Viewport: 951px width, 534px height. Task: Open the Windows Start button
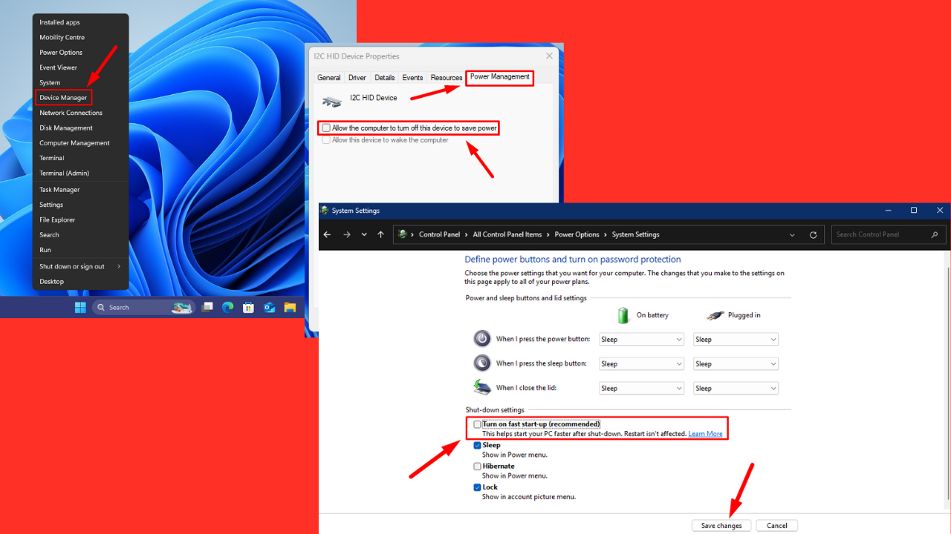80,307
